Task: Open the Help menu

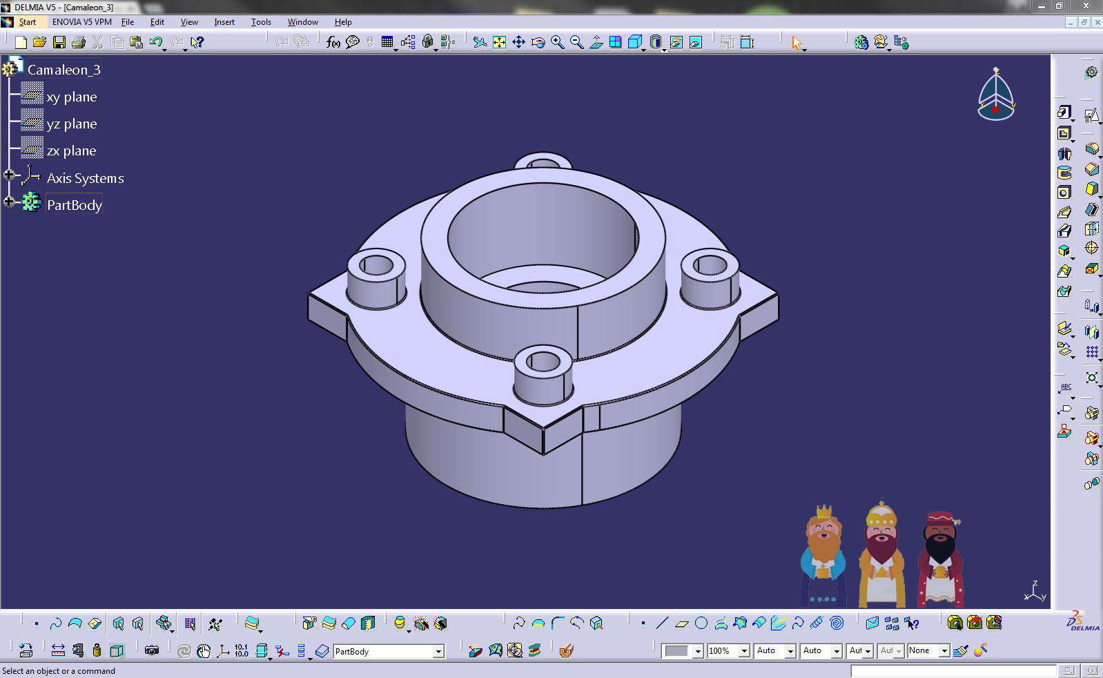Action: [x=343, y=22]
